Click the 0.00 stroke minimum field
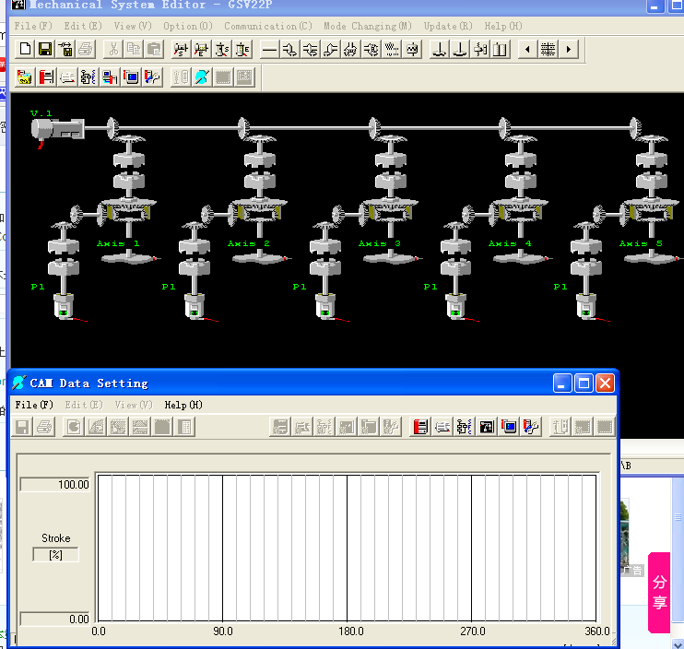This screenshot has width=684, height=649. pyautogui.click(x=56, y=619)
